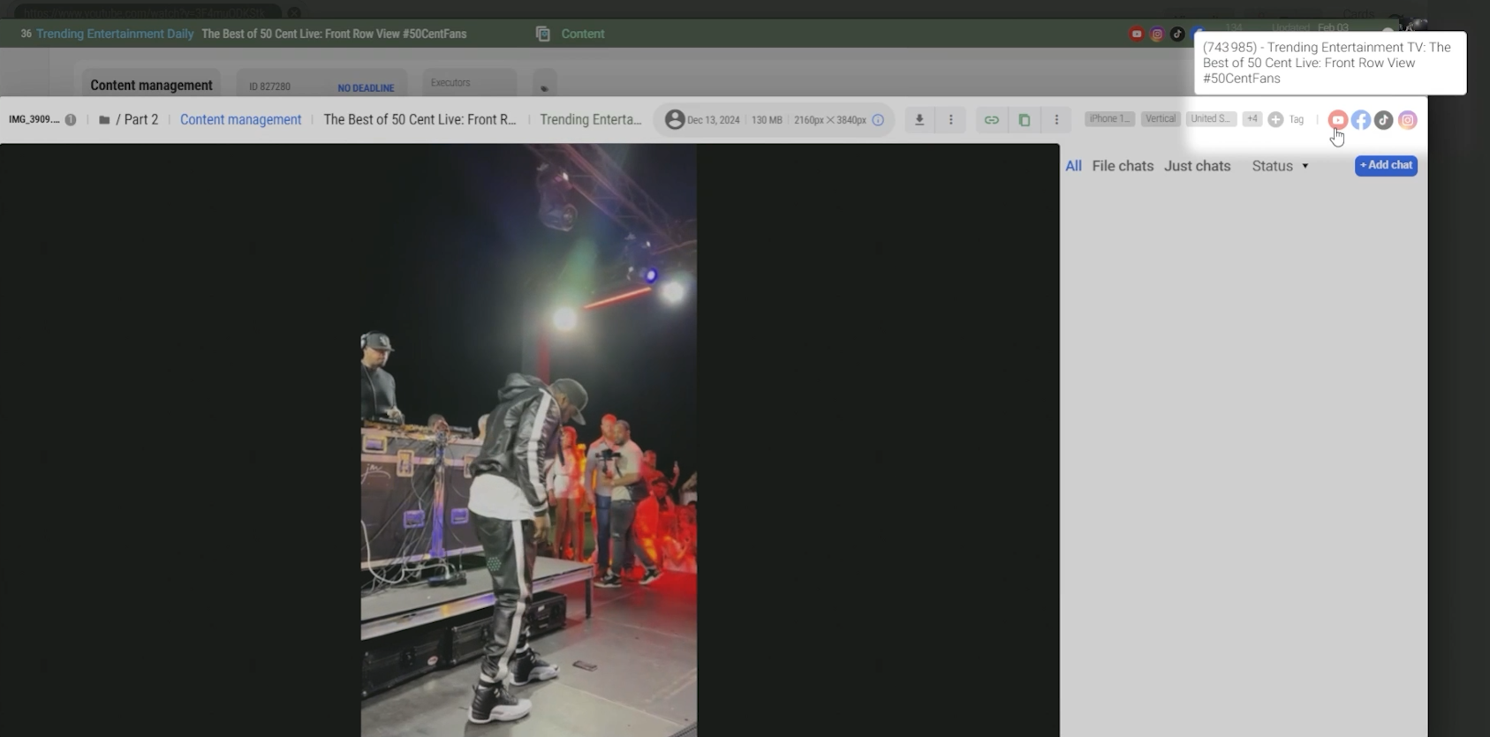1490x737 pixels.
Task: Click the blue image dimensions info icon
Action: (878, 120)
